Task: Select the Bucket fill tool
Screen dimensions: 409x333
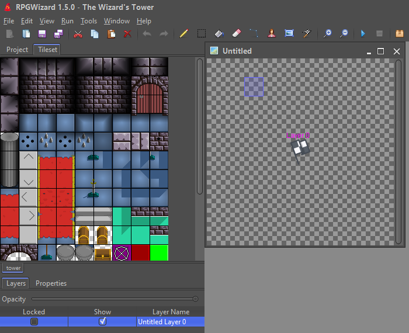Action: pos(219,34)
